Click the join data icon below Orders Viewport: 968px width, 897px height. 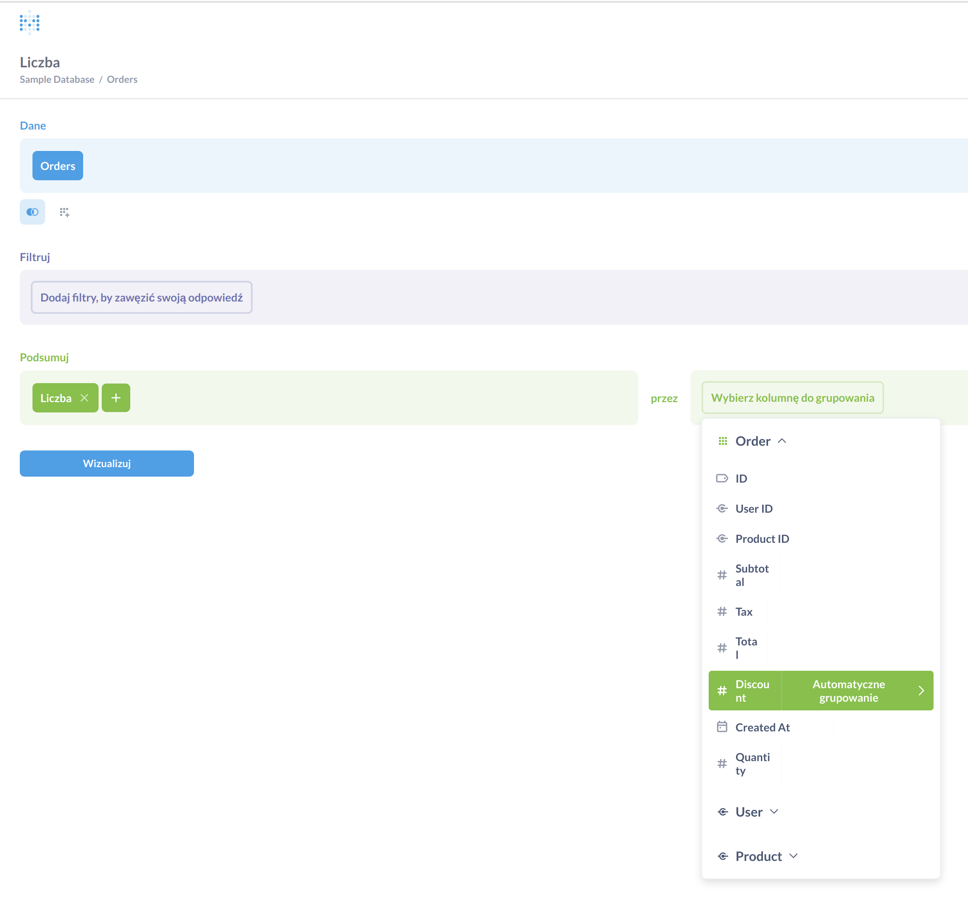(x=32, y=212)
